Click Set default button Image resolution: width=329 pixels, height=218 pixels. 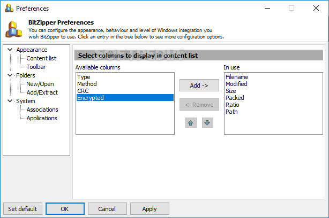tap(23, 208)
